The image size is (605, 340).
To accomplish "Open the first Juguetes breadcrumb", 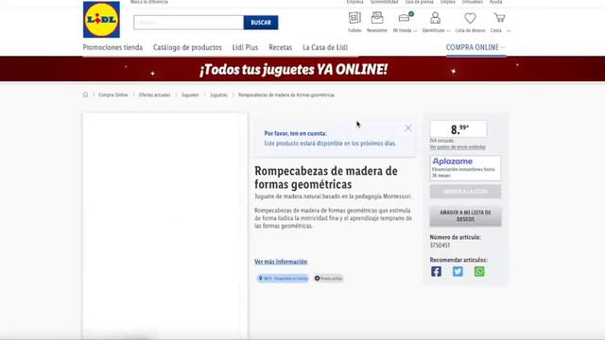I will point(190,94).
